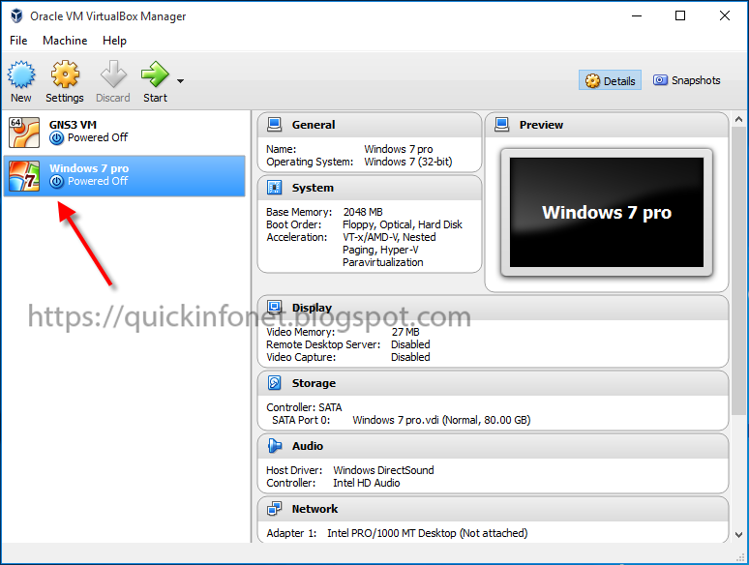Switch to Snapshots view
749x565 pixels.
coord(687,80)
